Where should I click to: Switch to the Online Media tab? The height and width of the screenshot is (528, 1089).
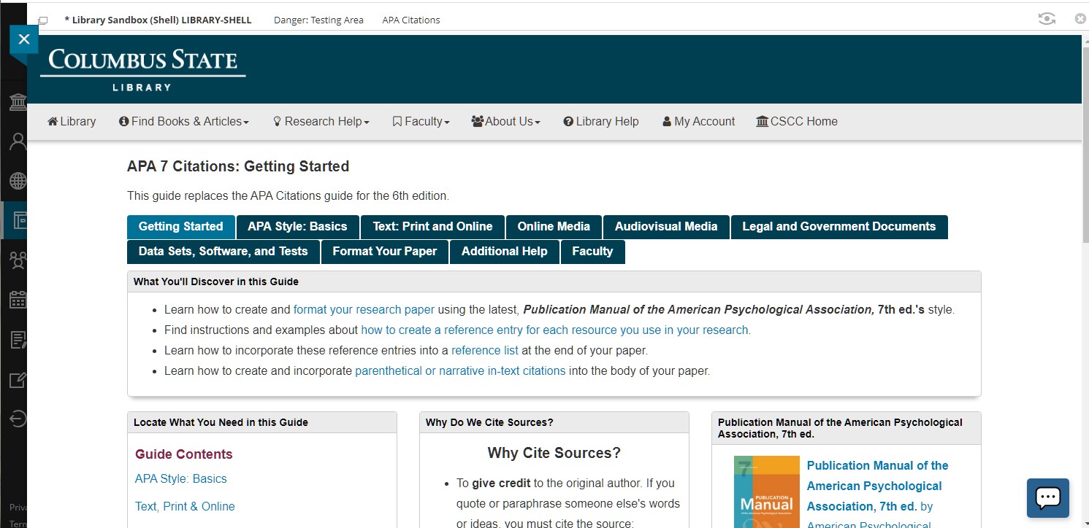(554, 227)
